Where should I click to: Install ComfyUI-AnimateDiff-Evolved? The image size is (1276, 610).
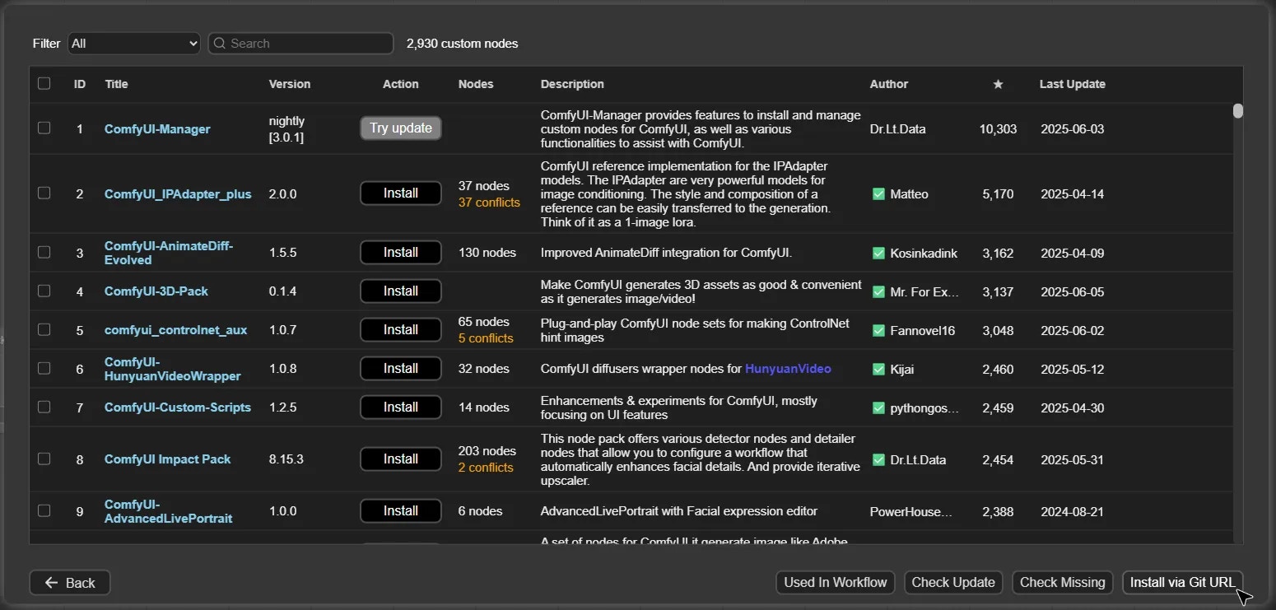401,252
